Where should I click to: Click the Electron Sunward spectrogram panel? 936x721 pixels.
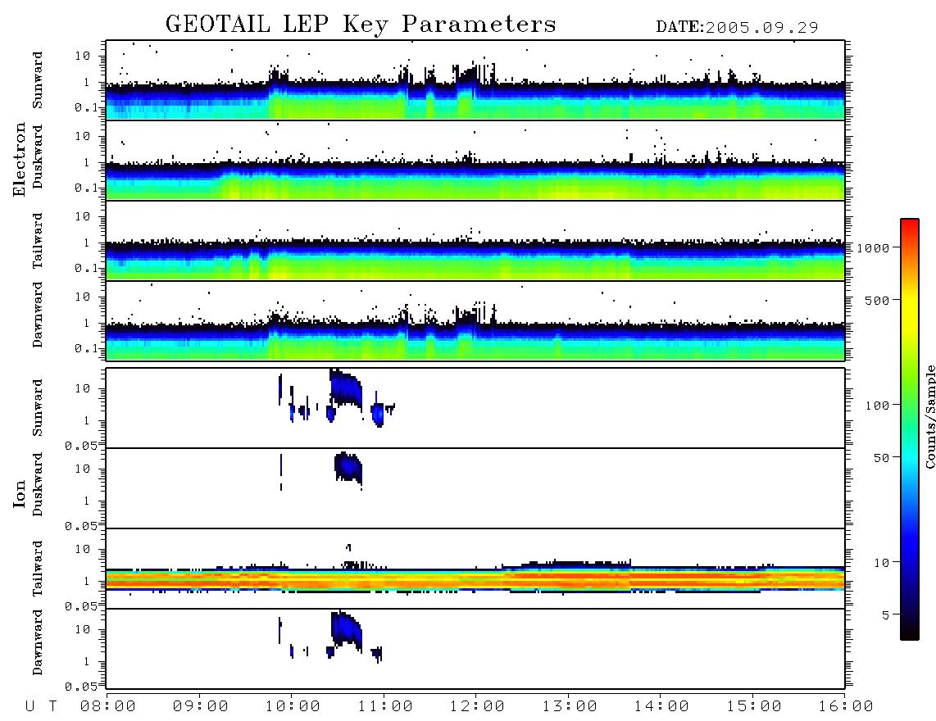475,80
